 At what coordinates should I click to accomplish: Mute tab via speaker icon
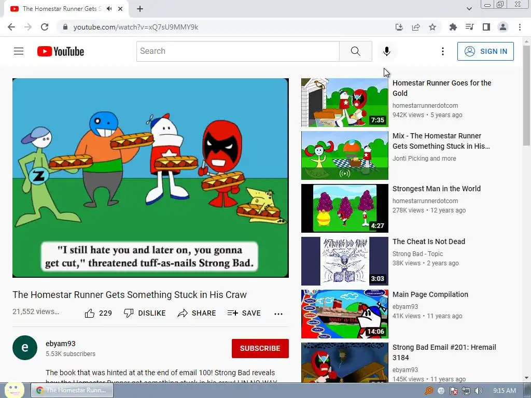point(109,9)
